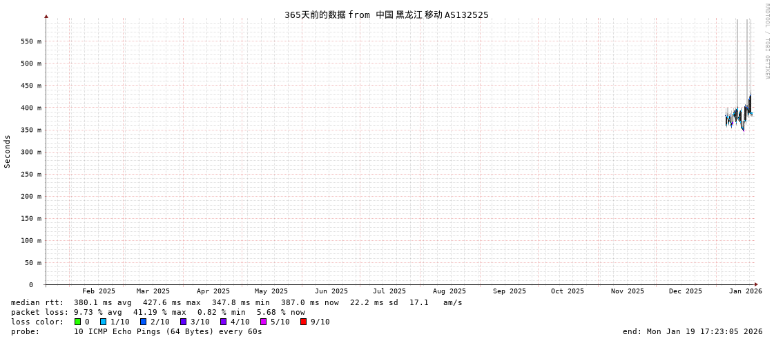Click the graph title with AS132525
This screenshot has height=341, width=774.
point(386,14)
